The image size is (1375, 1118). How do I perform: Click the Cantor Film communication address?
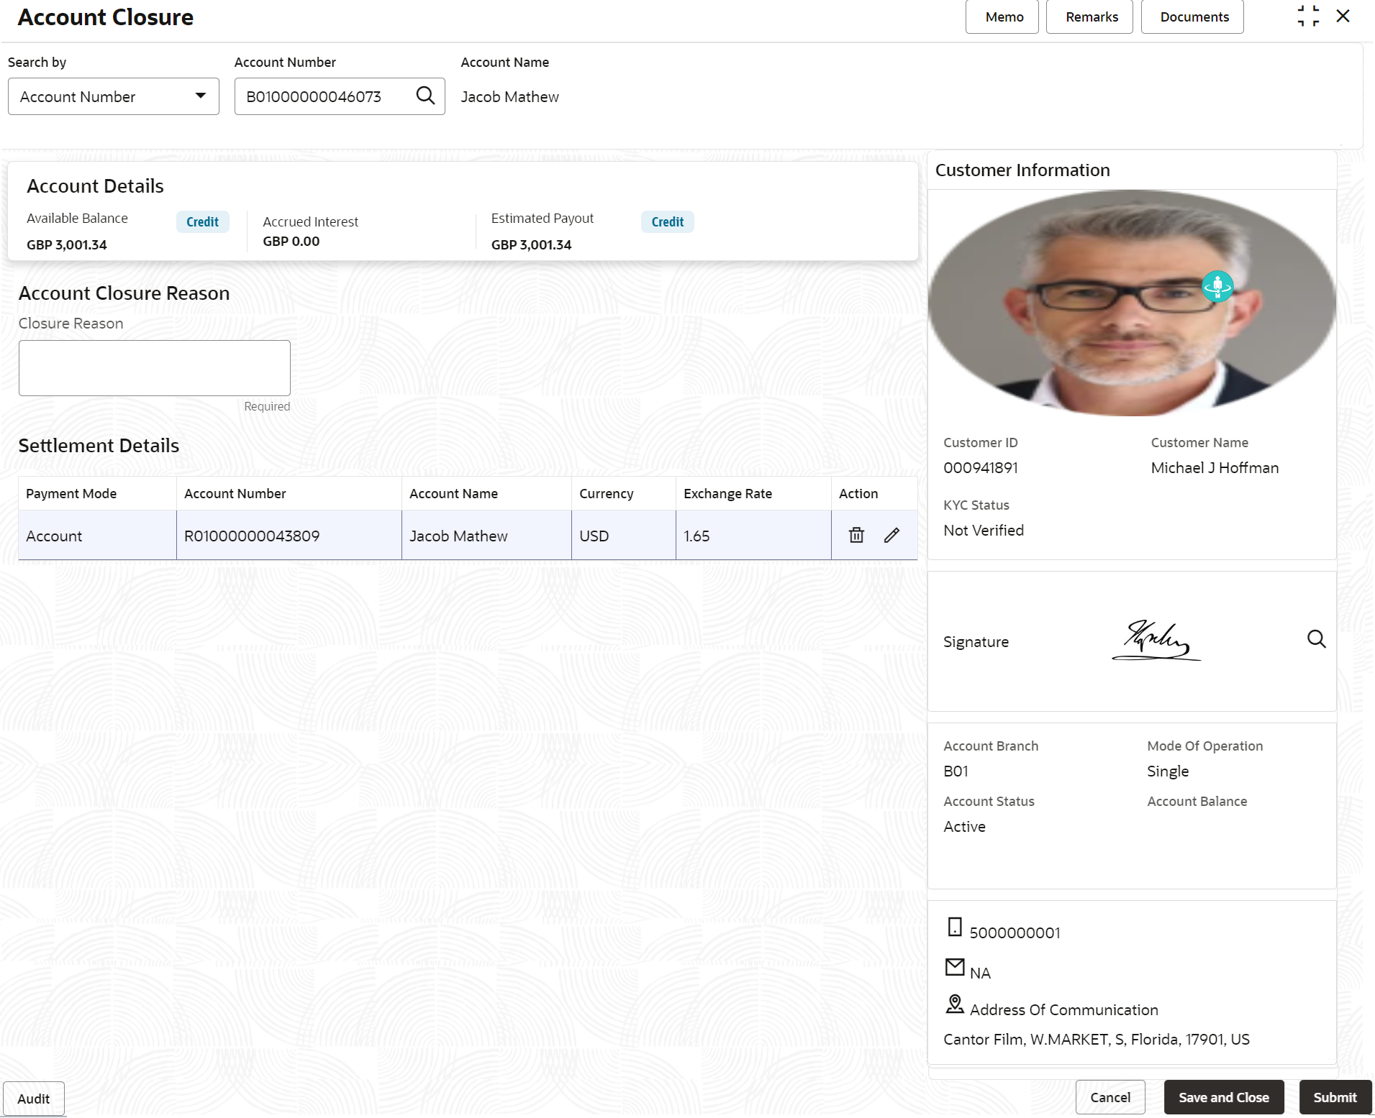[x=1097, y=1039]
